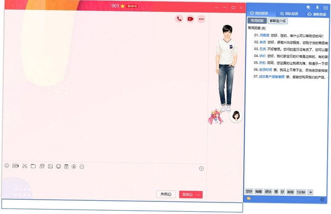Viewport: 331px width, 214px height.
Task: Select phrase 07 customer thanks message
Action: 291,77
